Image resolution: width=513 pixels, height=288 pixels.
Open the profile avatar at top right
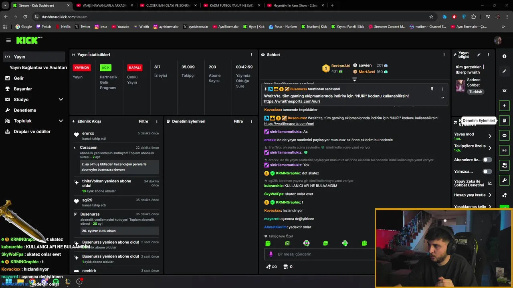point(498,40)
